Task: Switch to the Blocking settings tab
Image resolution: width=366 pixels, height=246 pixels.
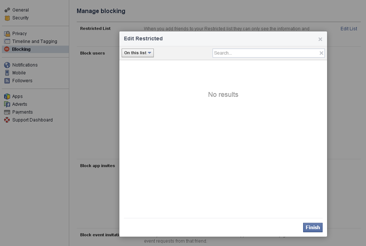Action: click(21, 49)
